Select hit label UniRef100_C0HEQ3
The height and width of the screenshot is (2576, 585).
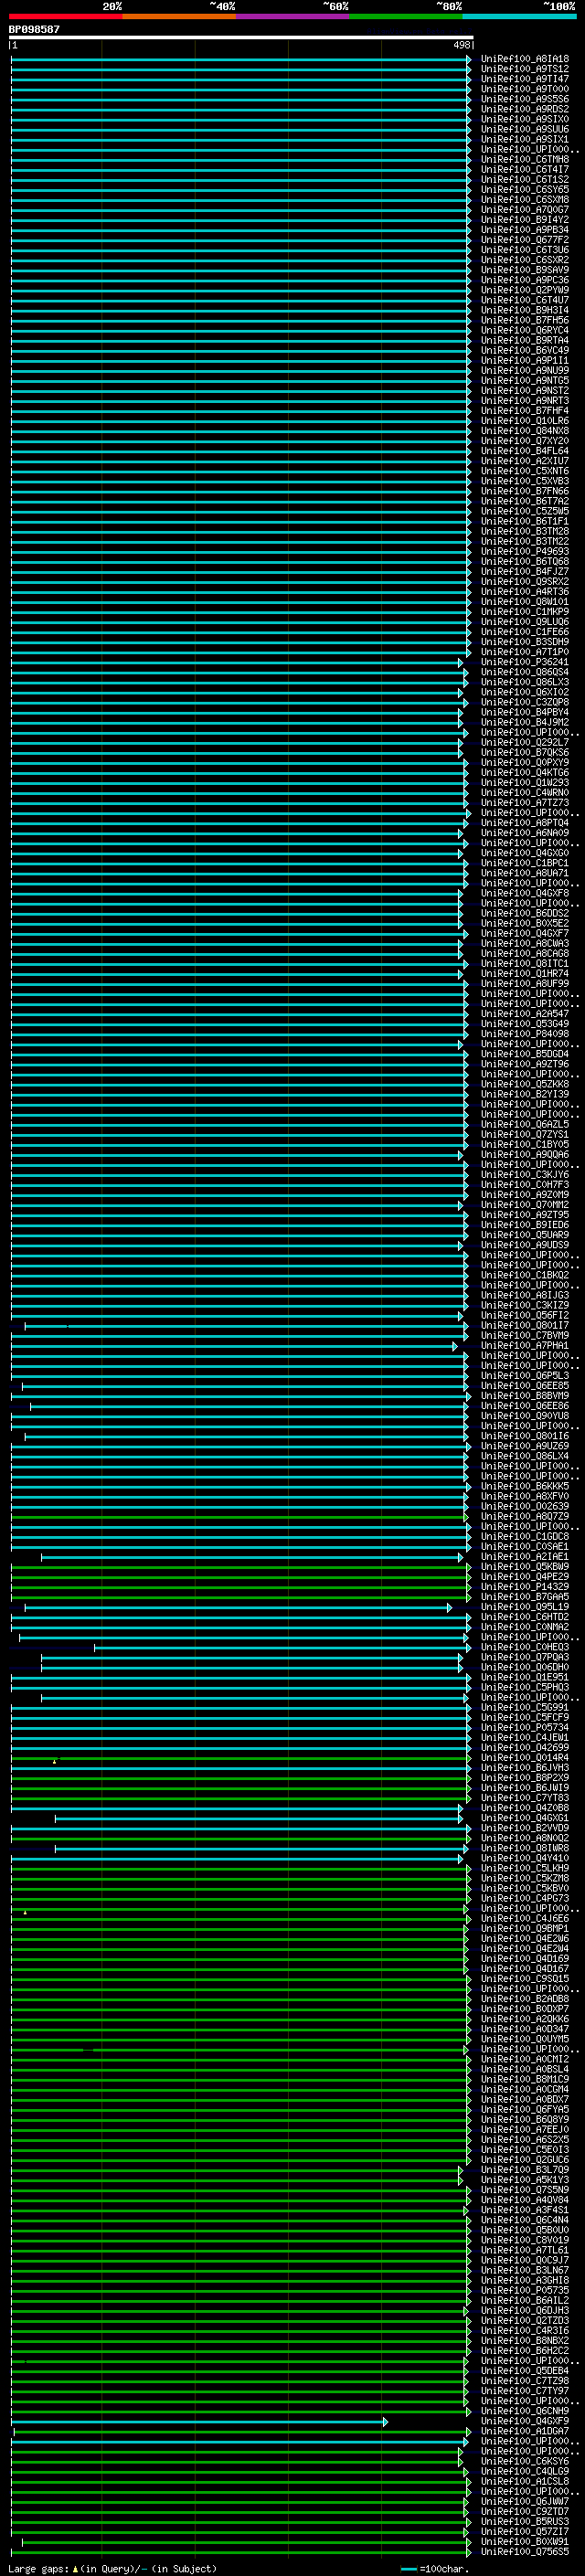click(525, 1647)
